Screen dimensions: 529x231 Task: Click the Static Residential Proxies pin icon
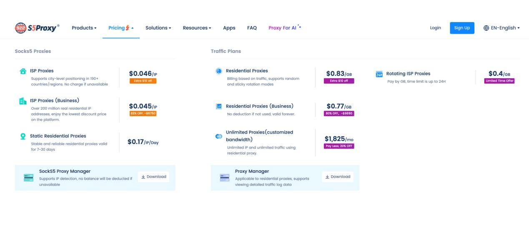23,137
